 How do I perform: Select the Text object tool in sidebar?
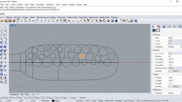pos(1,66)
